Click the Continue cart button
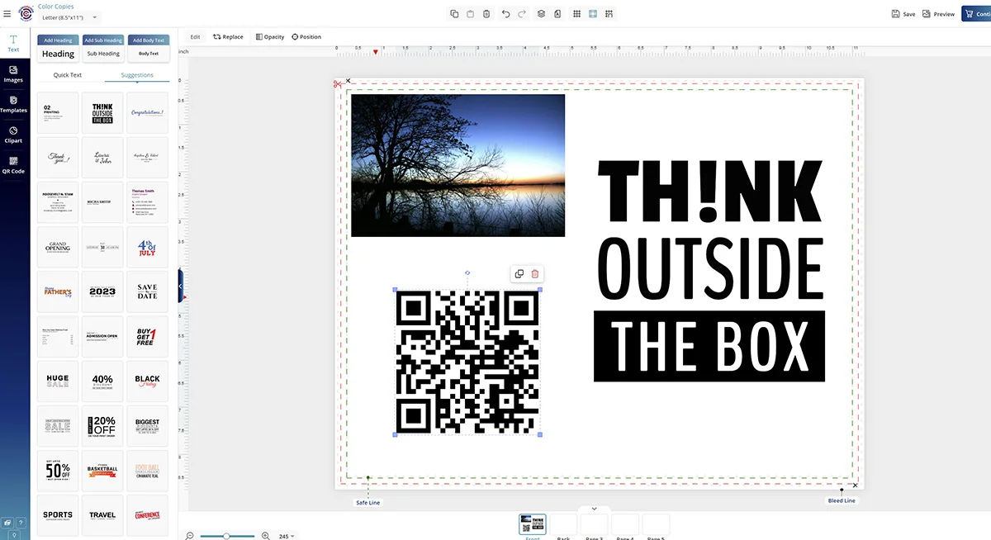This screenshot has height=540, width=991. 977,14
